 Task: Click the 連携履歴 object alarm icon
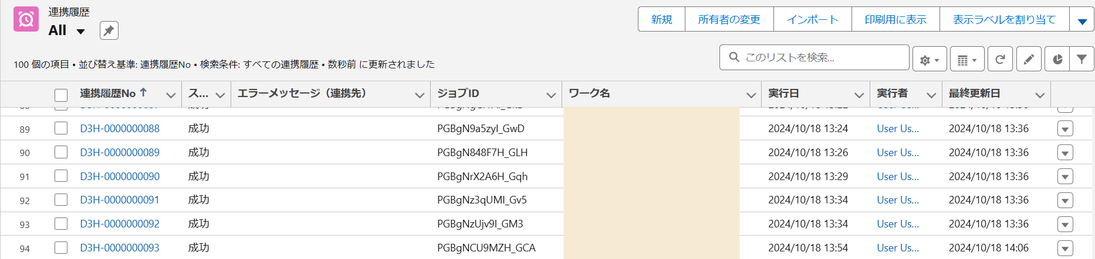point(26,20)
